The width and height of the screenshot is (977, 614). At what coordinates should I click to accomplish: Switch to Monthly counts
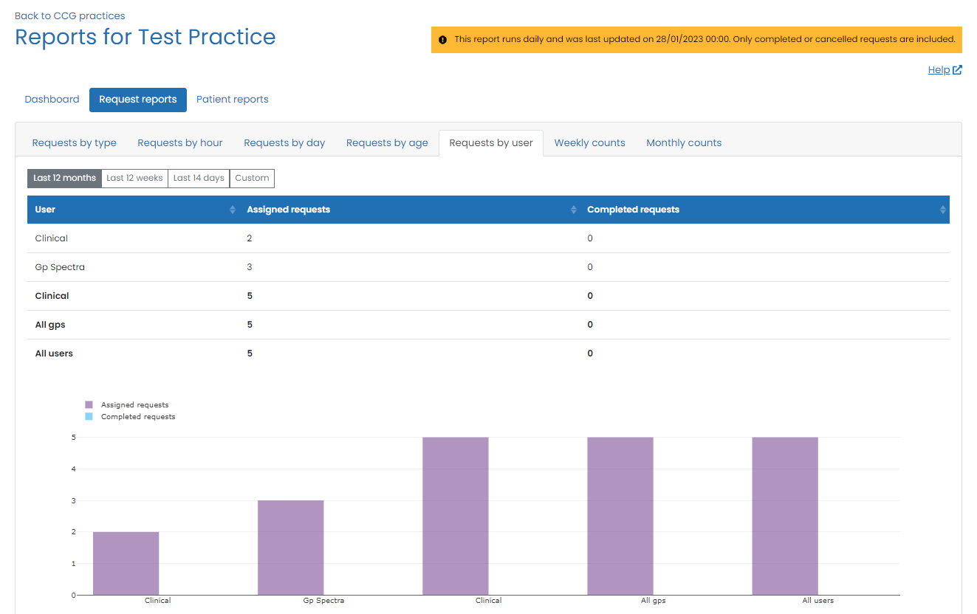683,142
